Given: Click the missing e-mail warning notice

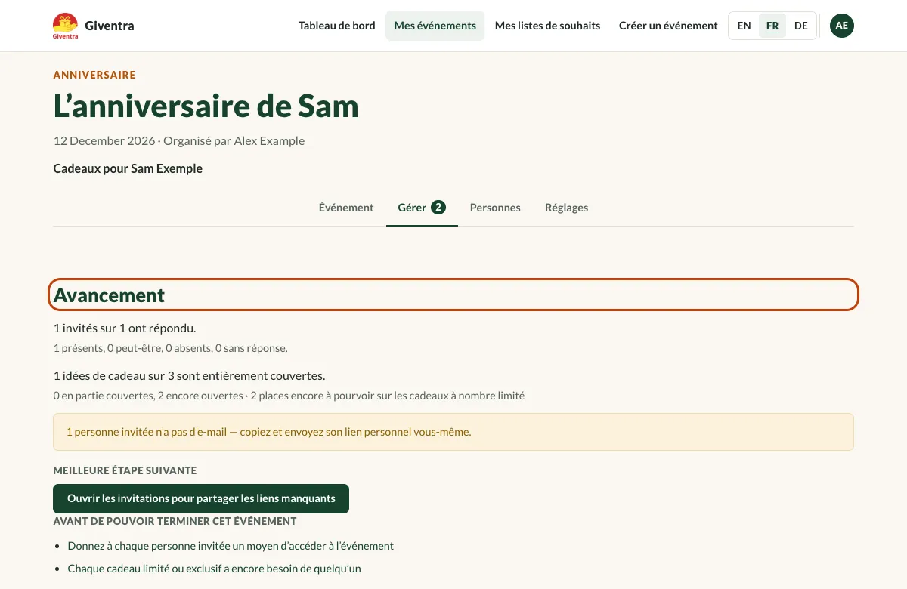Looking at the screenshot, I should (x=453, y=432).
